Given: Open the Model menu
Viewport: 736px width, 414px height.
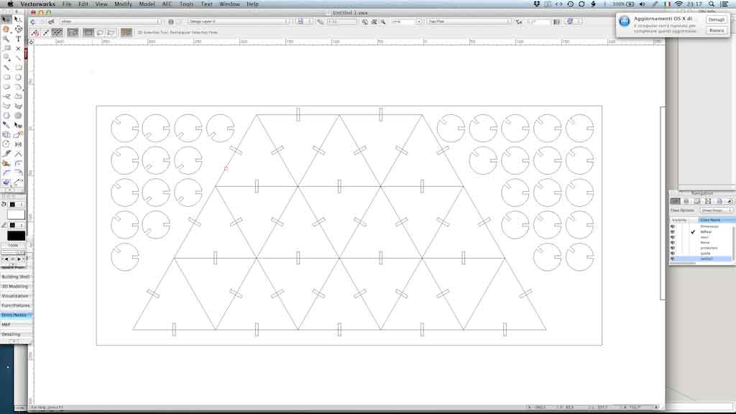Looking at the screenshot, I should [x=147, y=4].
